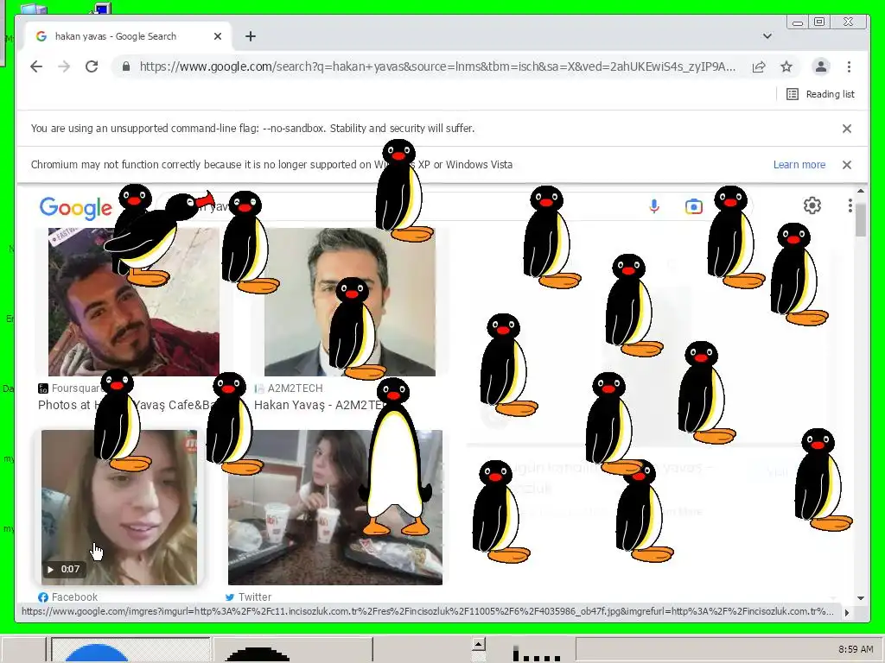Screen dimensions: 885x663
Task: Go back to the previous page
Action: point(36,66)
